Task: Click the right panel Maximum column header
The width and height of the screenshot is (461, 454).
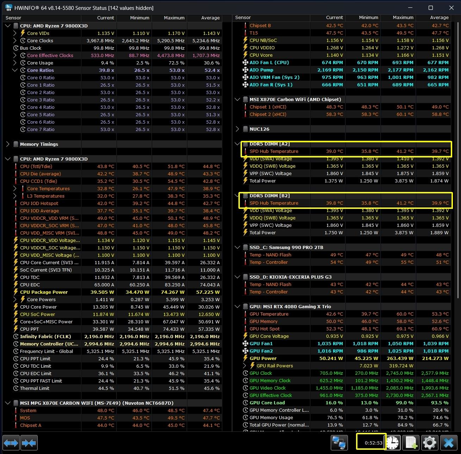Action: pyautogui.click(x=398, y=17)
